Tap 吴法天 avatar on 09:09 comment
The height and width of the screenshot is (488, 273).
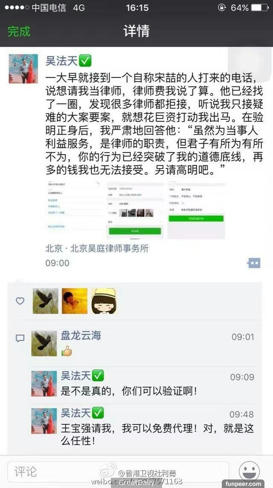[44, 383]
